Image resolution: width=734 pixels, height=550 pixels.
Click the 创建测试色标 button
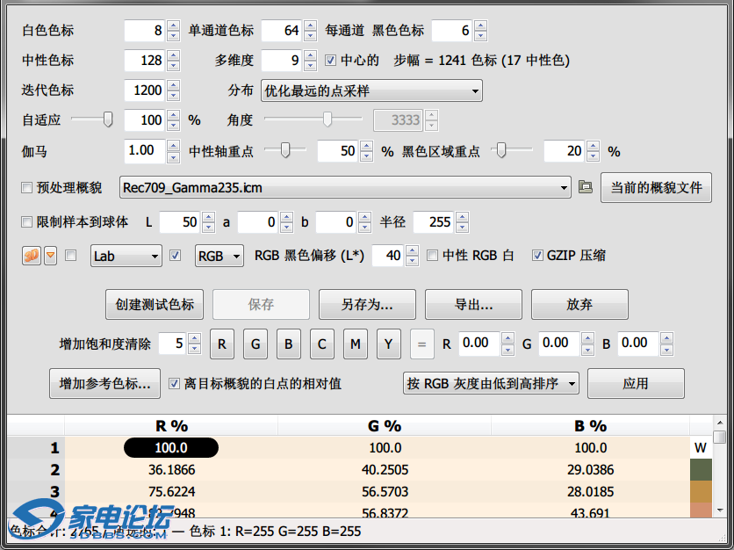pyautogui.click(x=155, y=304)
